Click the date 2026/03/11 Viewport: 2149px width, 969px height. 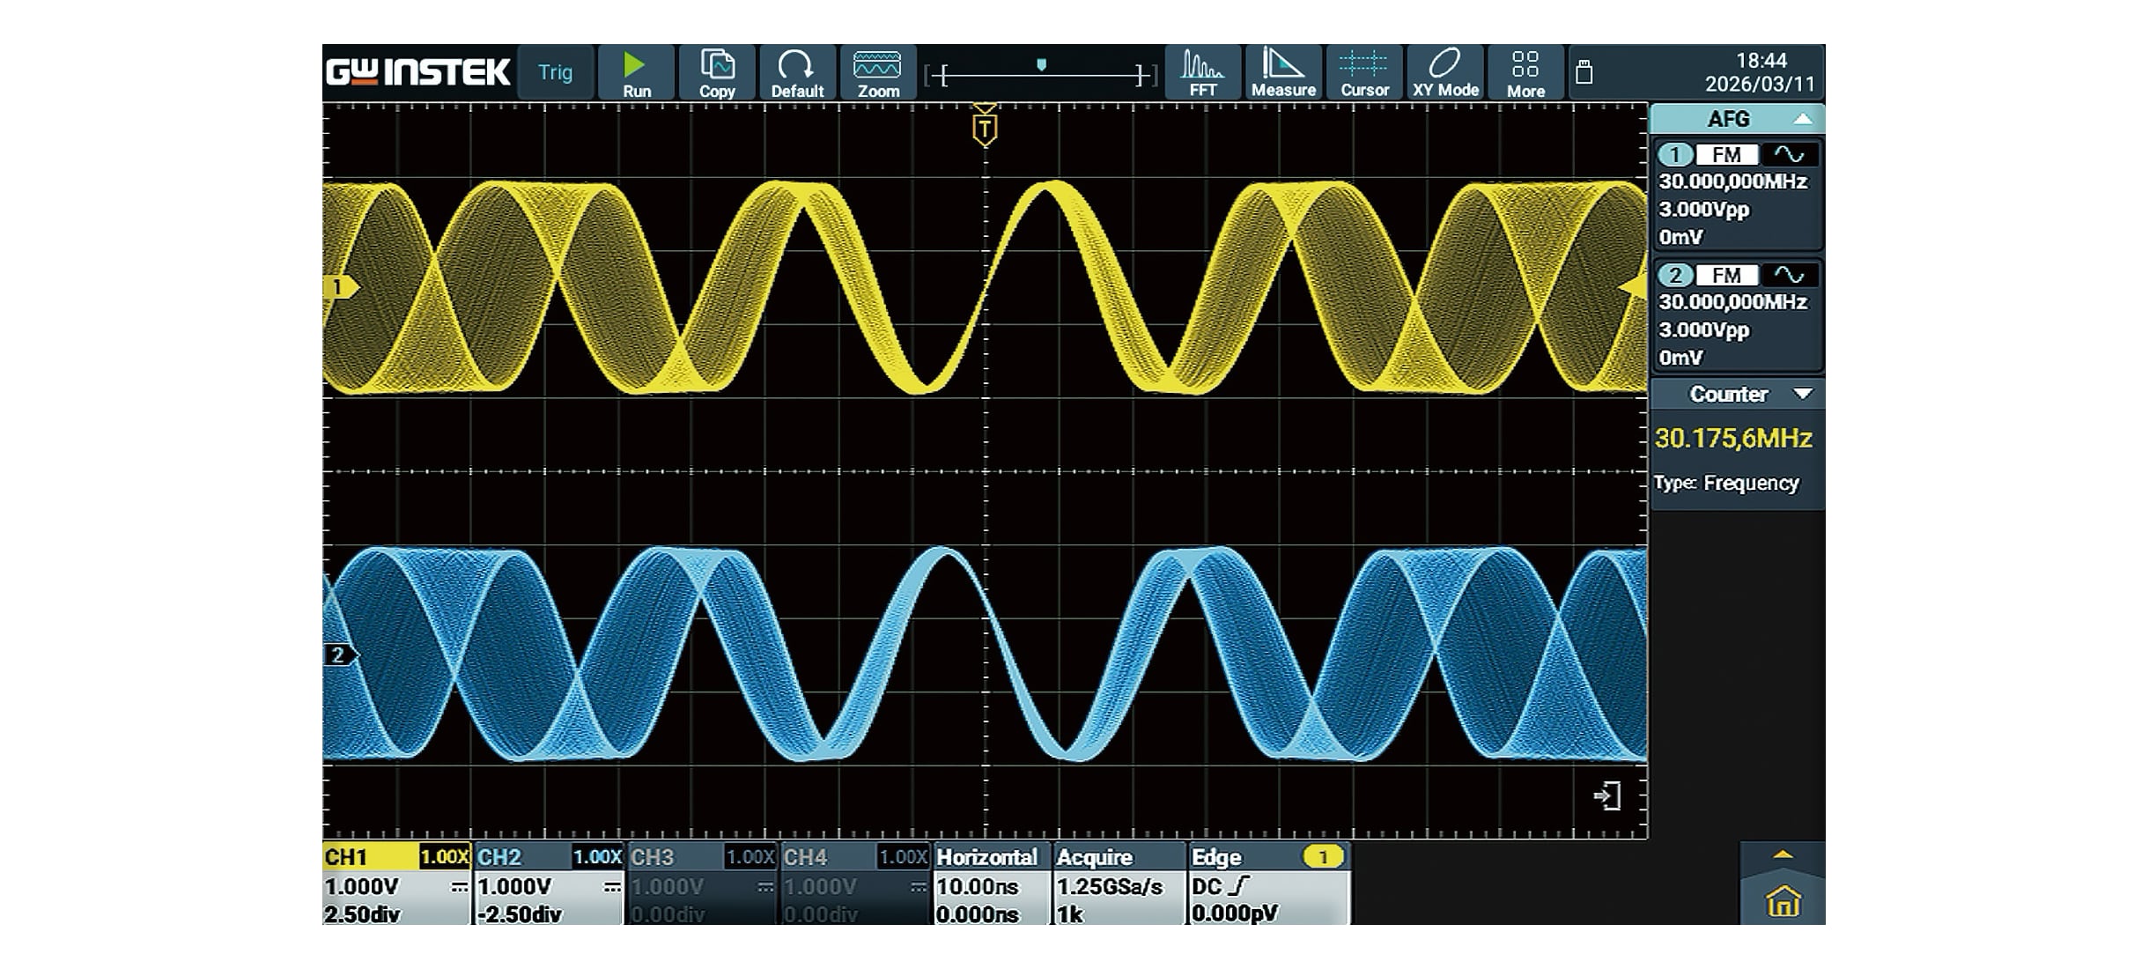[x=1761, y=85]
